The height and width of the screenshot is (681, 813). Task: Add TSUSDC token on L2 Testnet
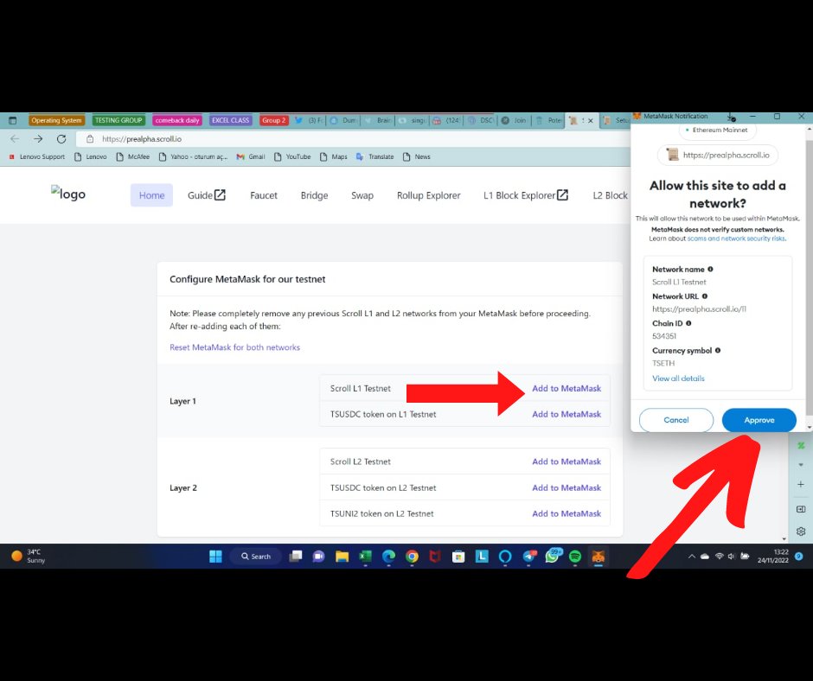[567, 487]
